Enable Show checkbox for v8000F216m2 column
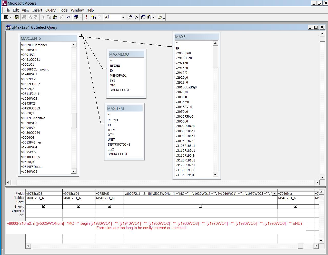328x255 pixels. (201, 206)
